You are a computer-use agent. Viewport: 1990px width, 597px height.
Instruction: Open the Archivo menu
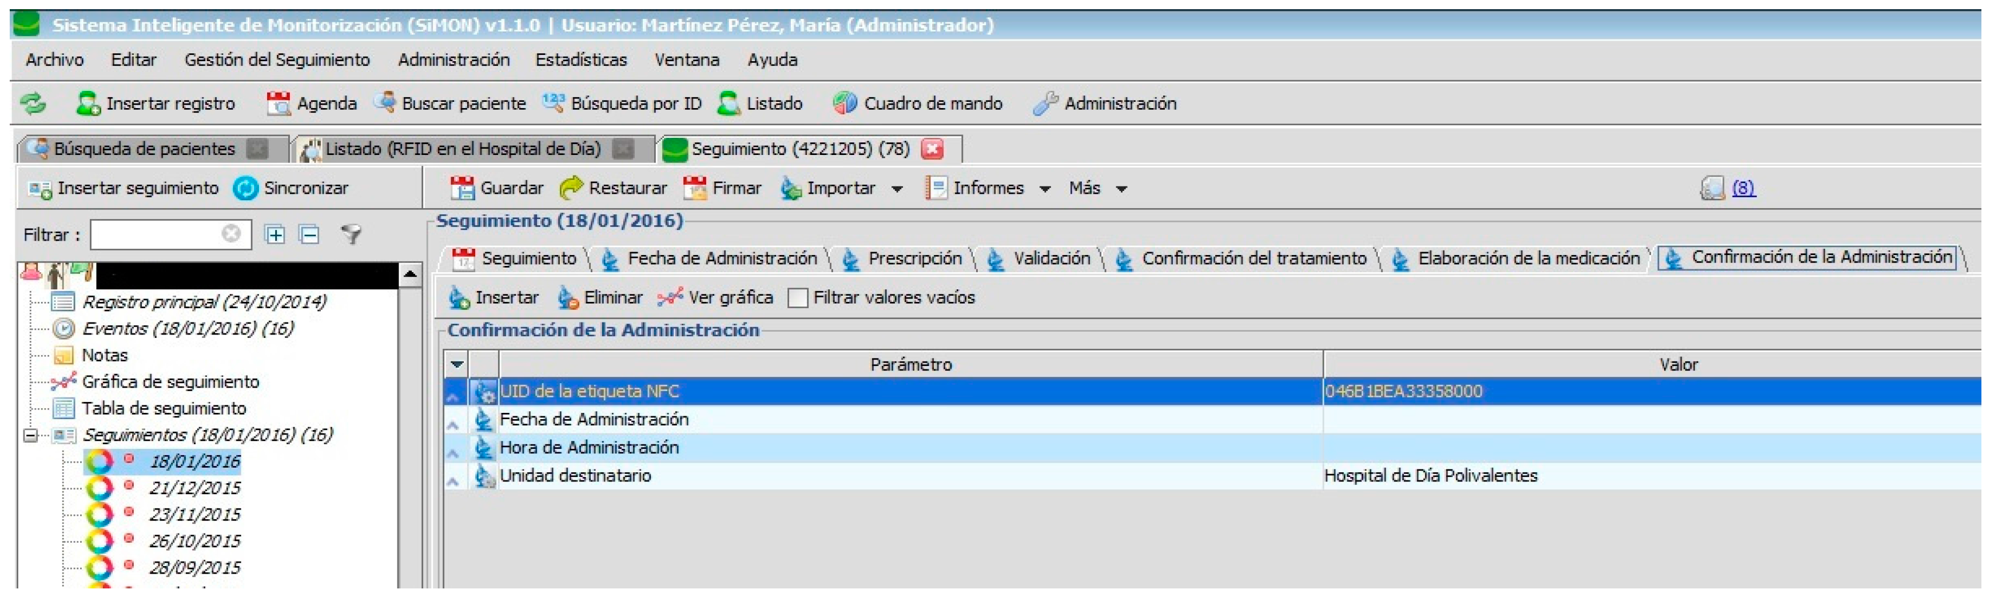(55, 60)
